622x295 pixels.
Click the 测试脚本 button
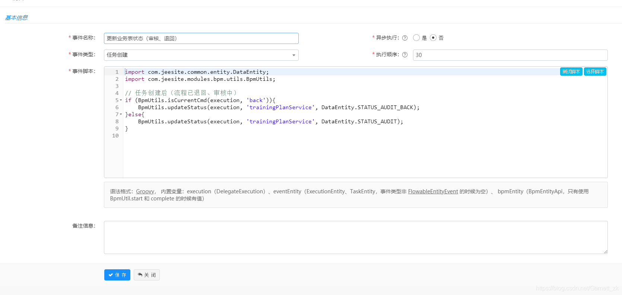[x=571, y=72]
